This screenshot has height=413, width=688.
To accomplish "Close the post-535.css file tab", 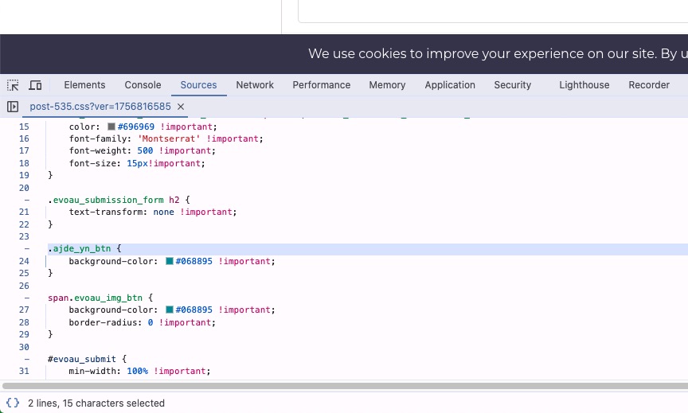I will pos(180,107).
